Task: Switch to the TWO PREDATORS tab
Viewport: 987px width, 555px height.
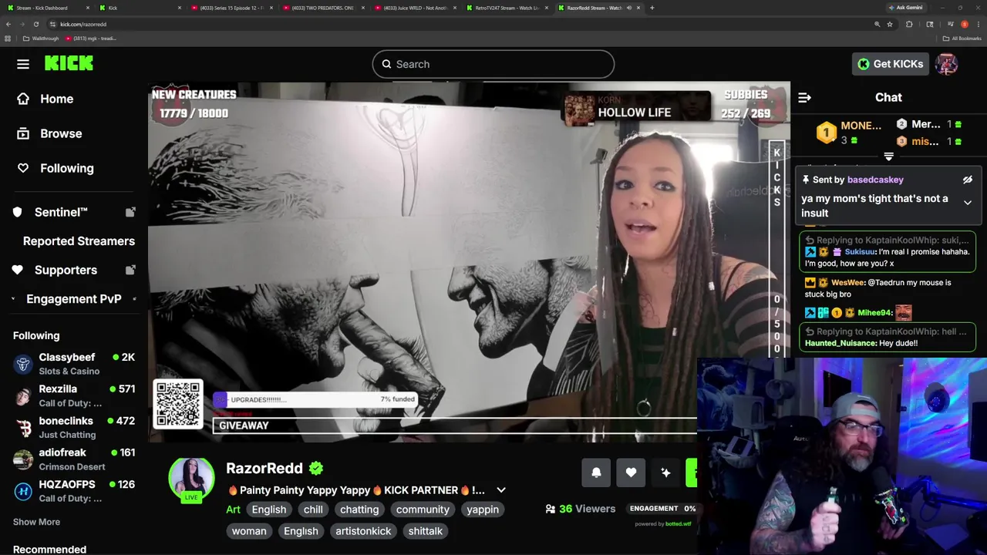Action: [322, 8]
